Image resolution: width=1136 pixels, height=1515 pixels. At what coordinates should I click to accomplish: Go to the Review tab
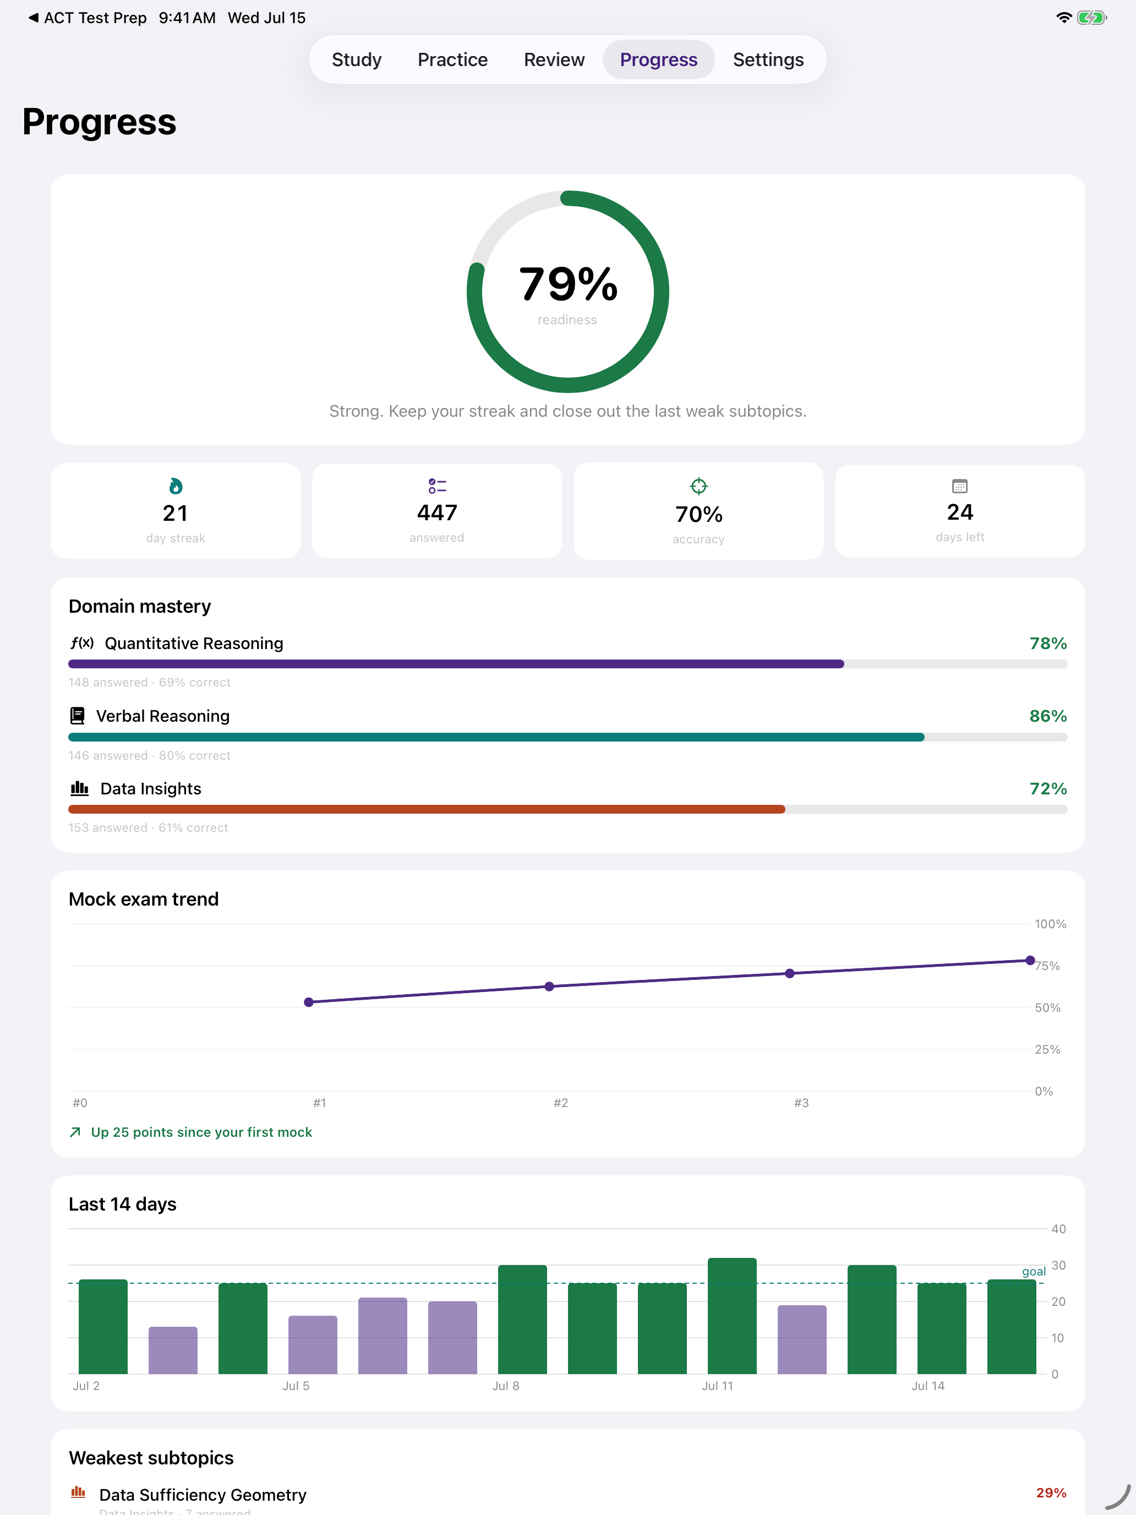tap(554, 59)
